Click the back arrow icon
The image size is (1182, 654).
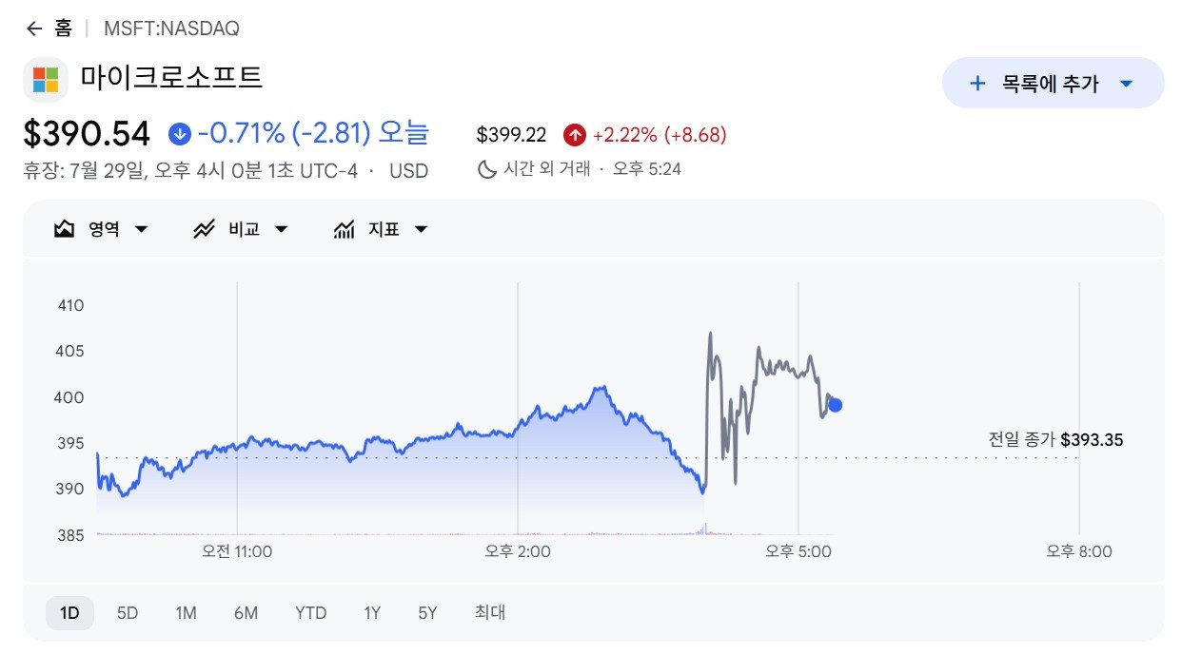34,29
